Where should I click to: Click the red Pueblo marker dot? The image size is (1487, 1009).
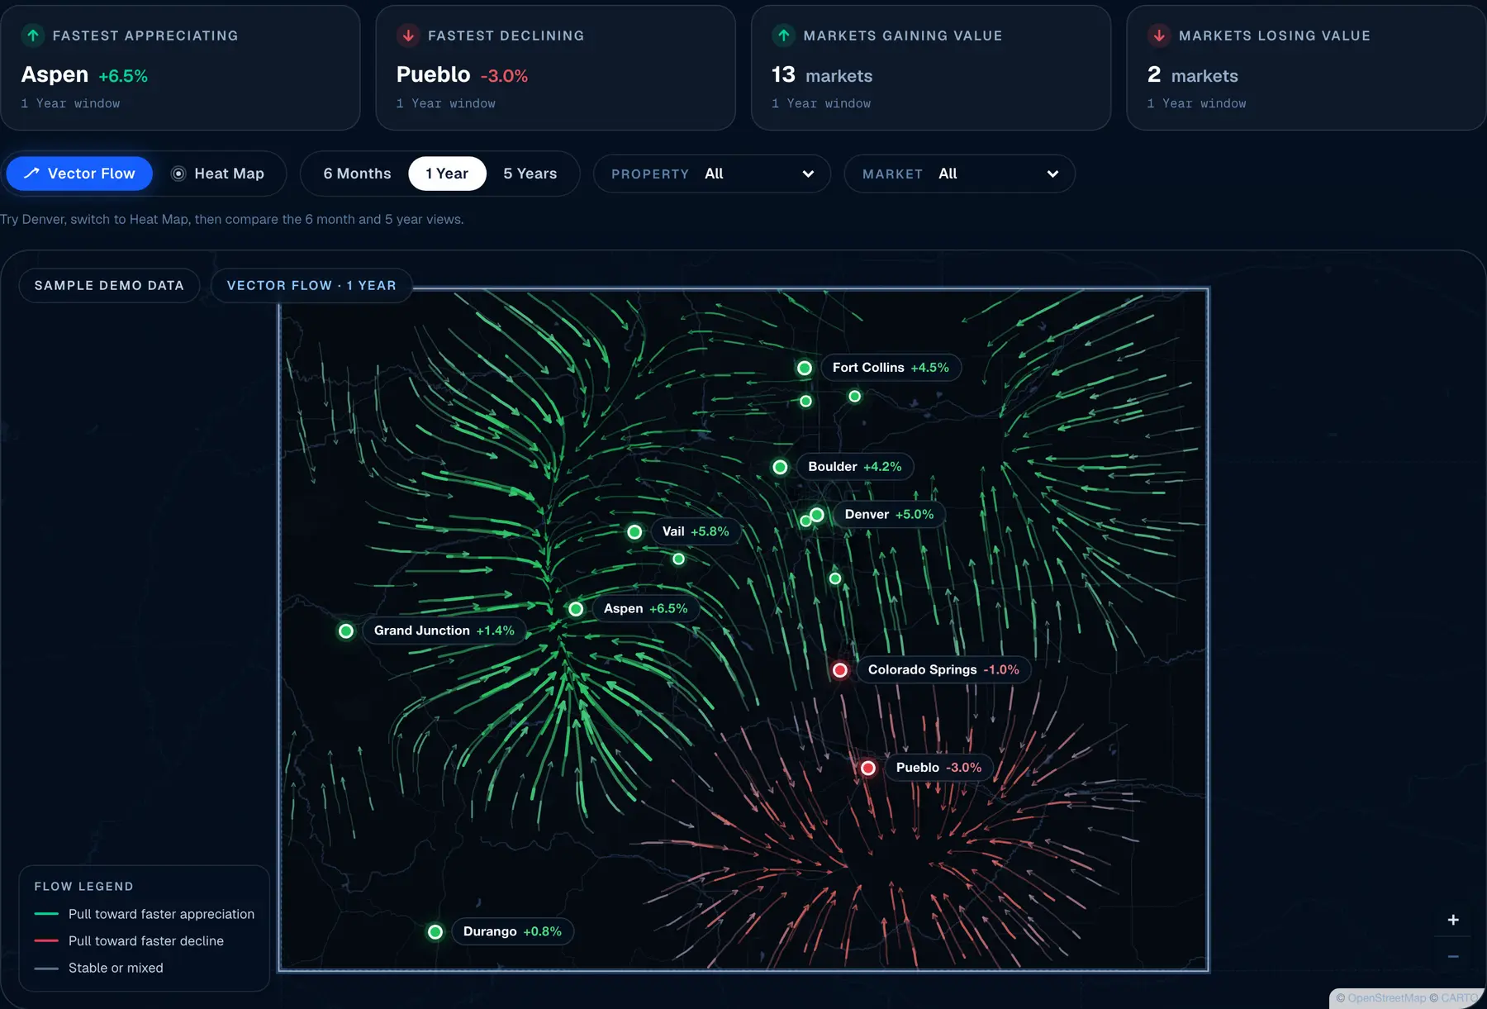point(868,769)
